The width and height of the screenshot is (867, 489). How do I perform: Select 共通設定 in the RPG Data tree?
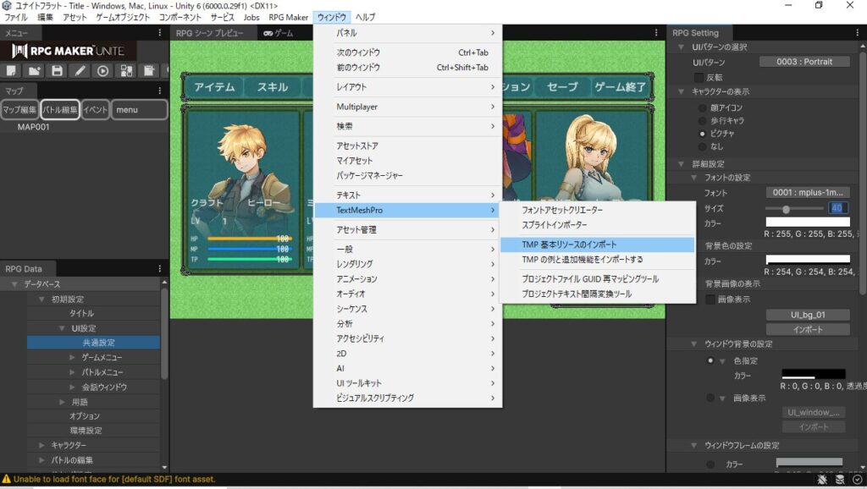[x=94, y=343]
